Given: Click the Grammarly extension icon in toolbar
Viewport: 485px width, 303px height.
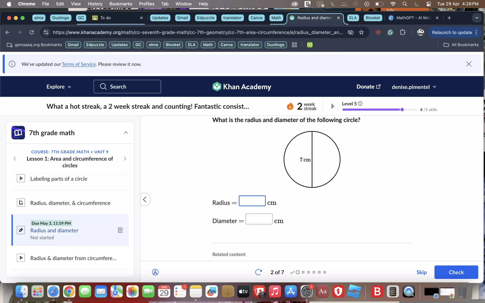Looking at the screenshot, I should click(x=390, y=32).
